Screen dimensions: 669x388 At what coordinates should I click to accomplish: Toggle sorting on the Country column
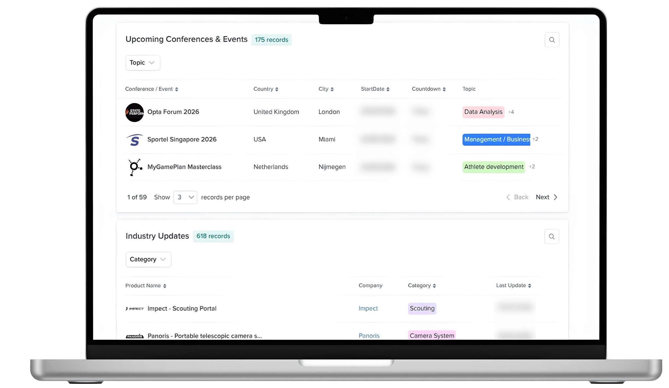[277, 89]
